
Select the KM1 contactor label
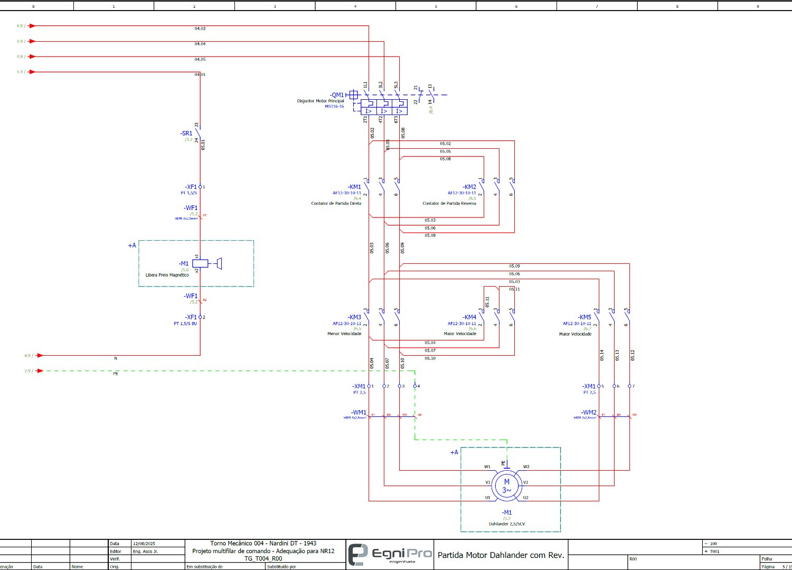pyautogui.click(x=354, y=187)
